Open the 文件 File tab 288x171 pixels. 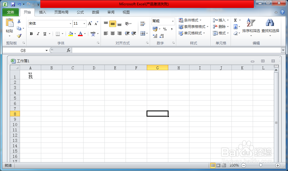pyautogui.click(x=11, y=12)
